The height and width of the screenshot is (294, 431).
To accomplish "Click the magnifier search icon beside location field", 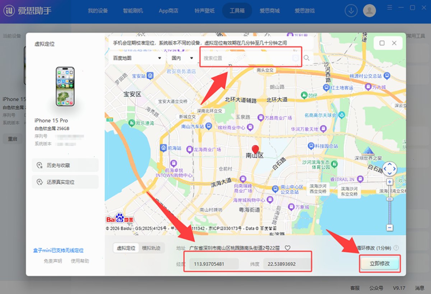I will [306, 58].
